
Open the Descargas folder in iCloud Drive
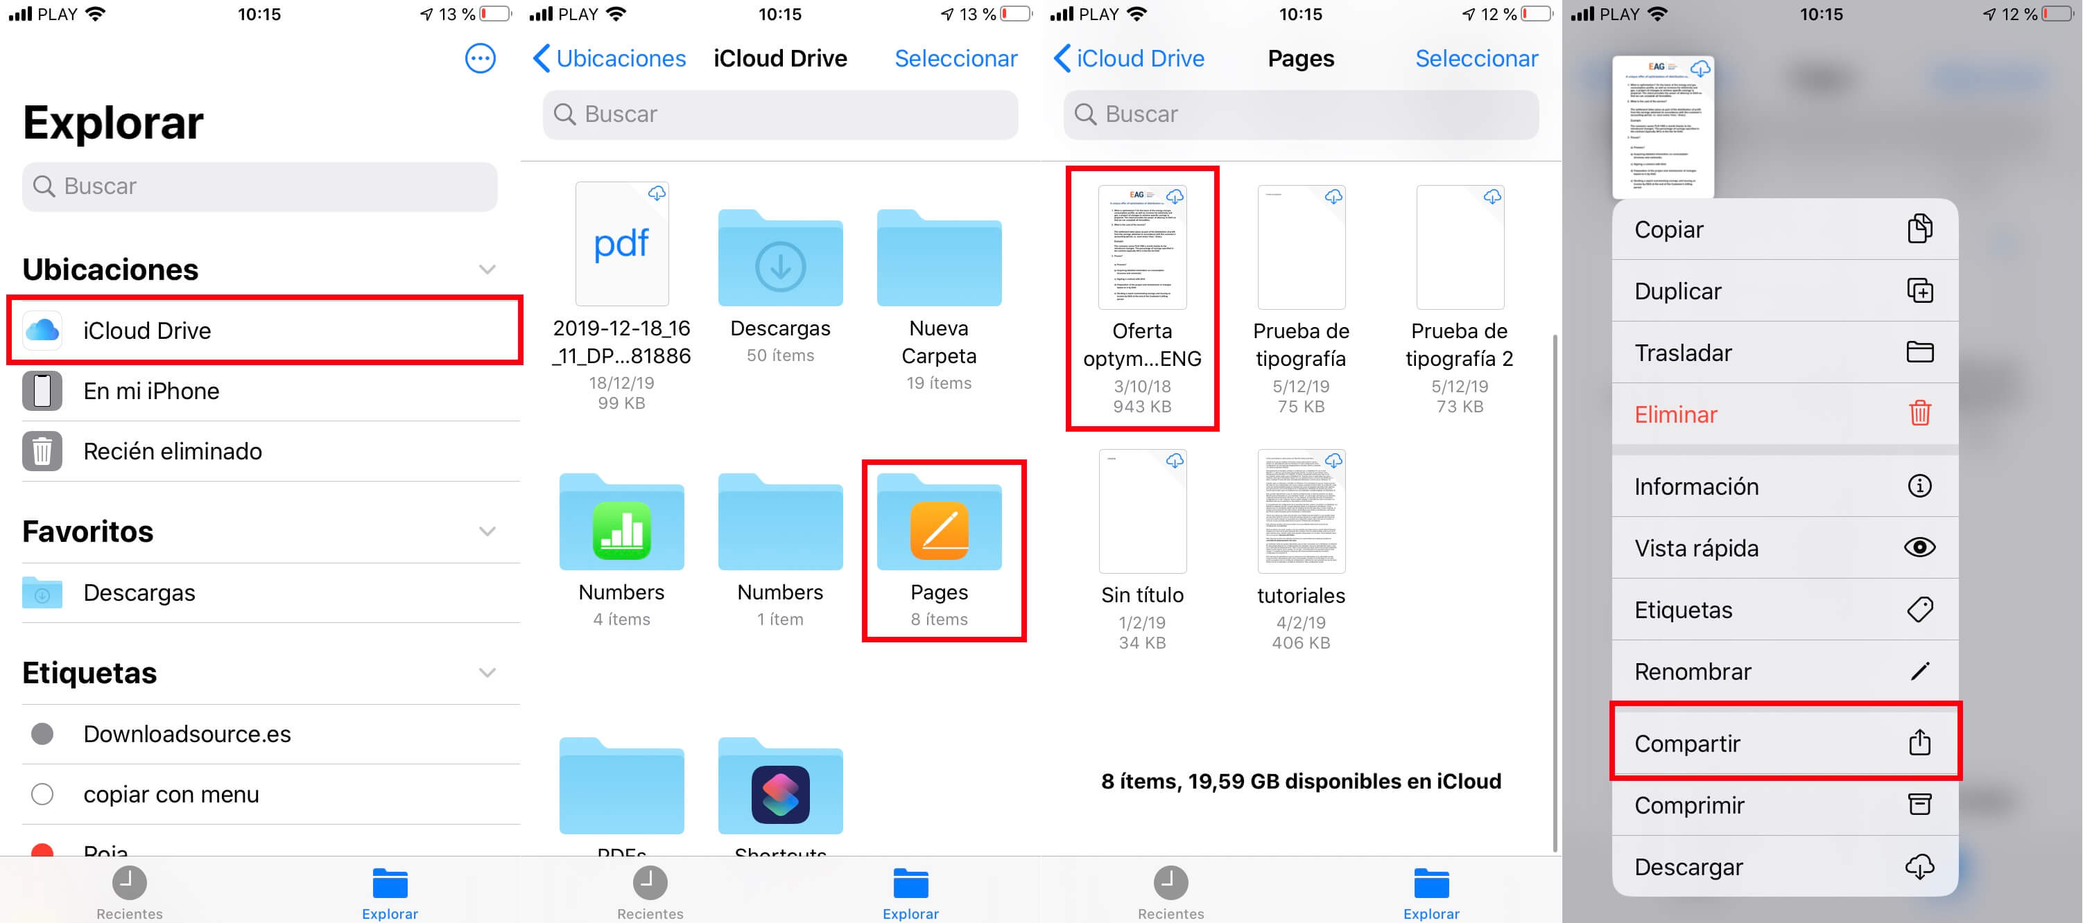click(x=780, y=286)
